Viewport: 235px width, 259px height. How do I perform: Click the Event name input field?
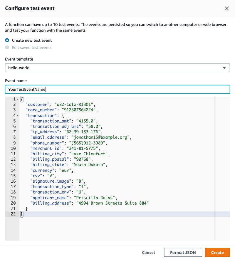[117, 89]
